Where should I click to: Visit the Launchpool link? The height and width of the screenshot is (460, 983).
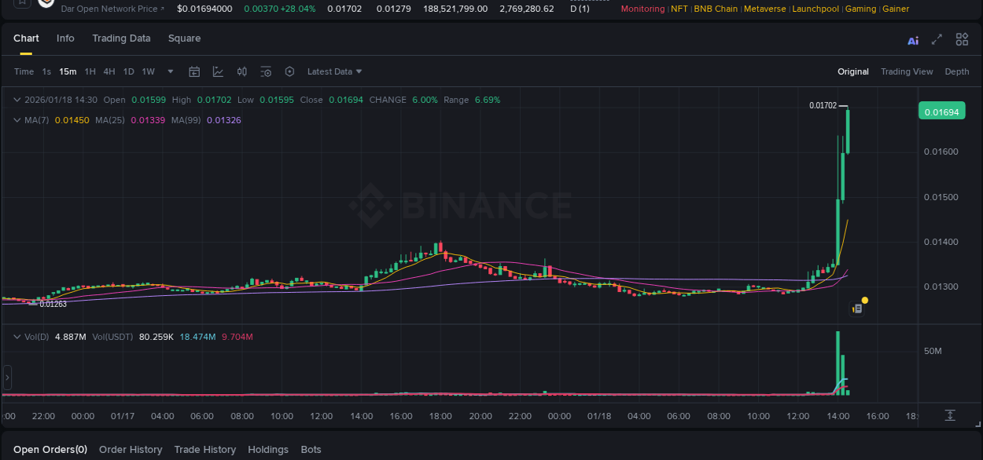815,9
